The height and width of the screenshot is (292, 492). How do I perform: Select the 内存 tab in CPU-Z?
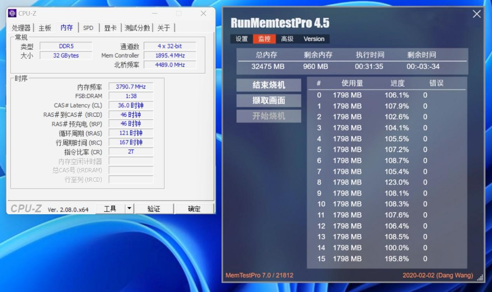tap(67, 28)
